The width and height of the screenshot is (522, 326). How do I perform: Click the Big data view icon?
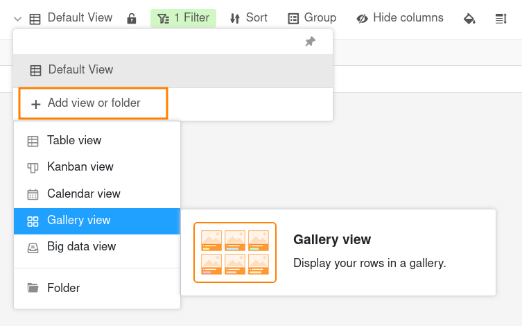pyautogui.click(x=33, y=247)
